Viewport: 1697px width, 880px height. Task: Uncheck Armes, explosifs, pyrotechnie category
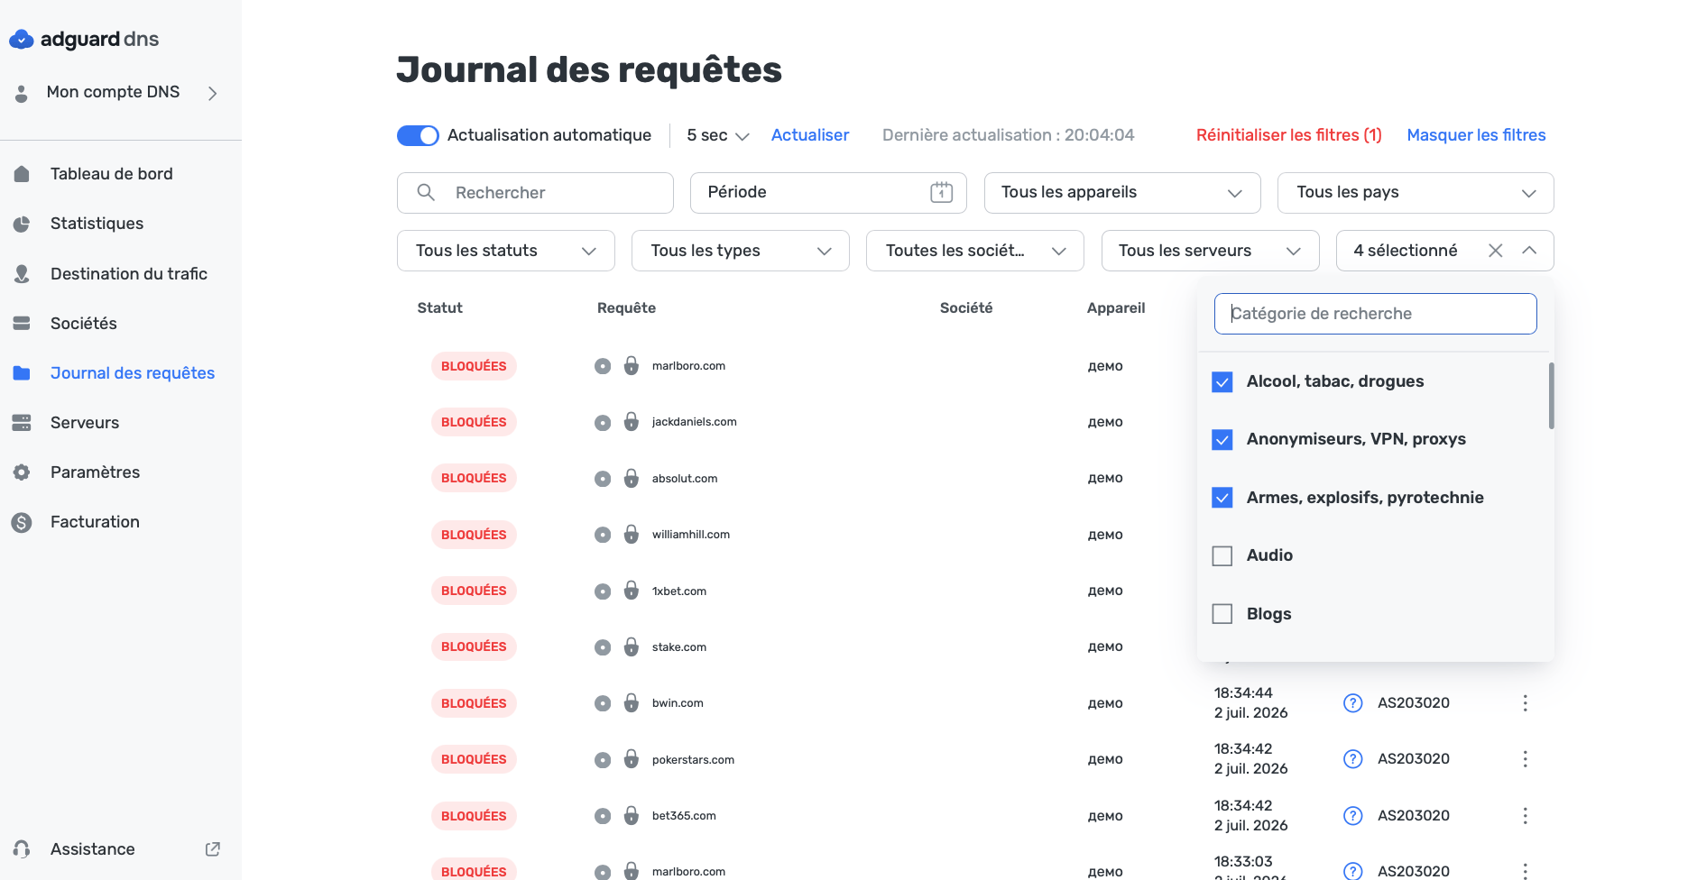click(1222, 498)
